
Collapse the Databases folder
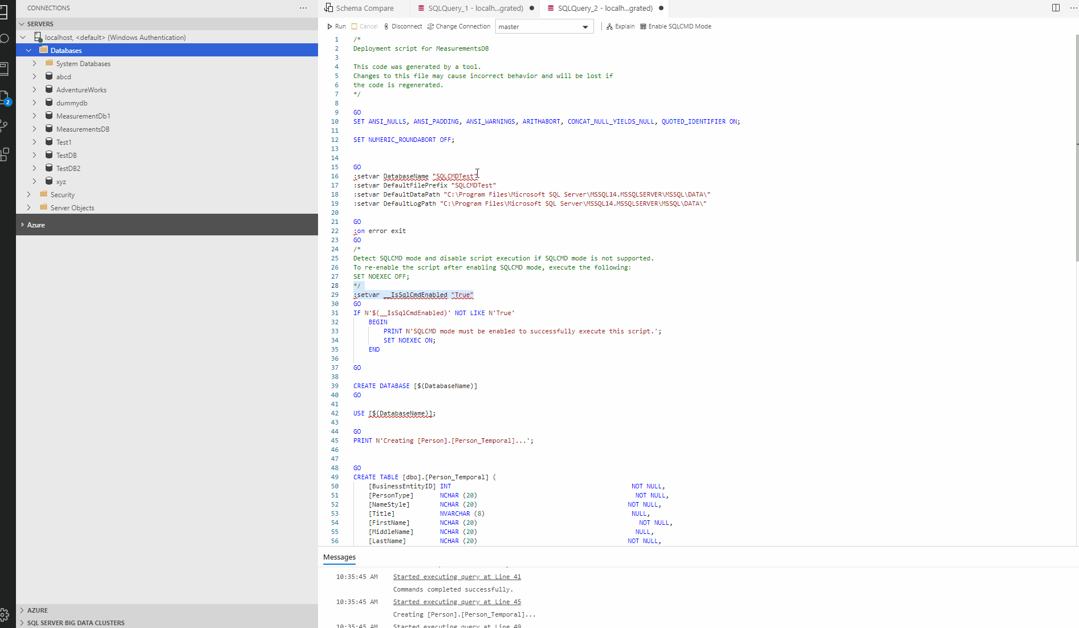point(28,50)
